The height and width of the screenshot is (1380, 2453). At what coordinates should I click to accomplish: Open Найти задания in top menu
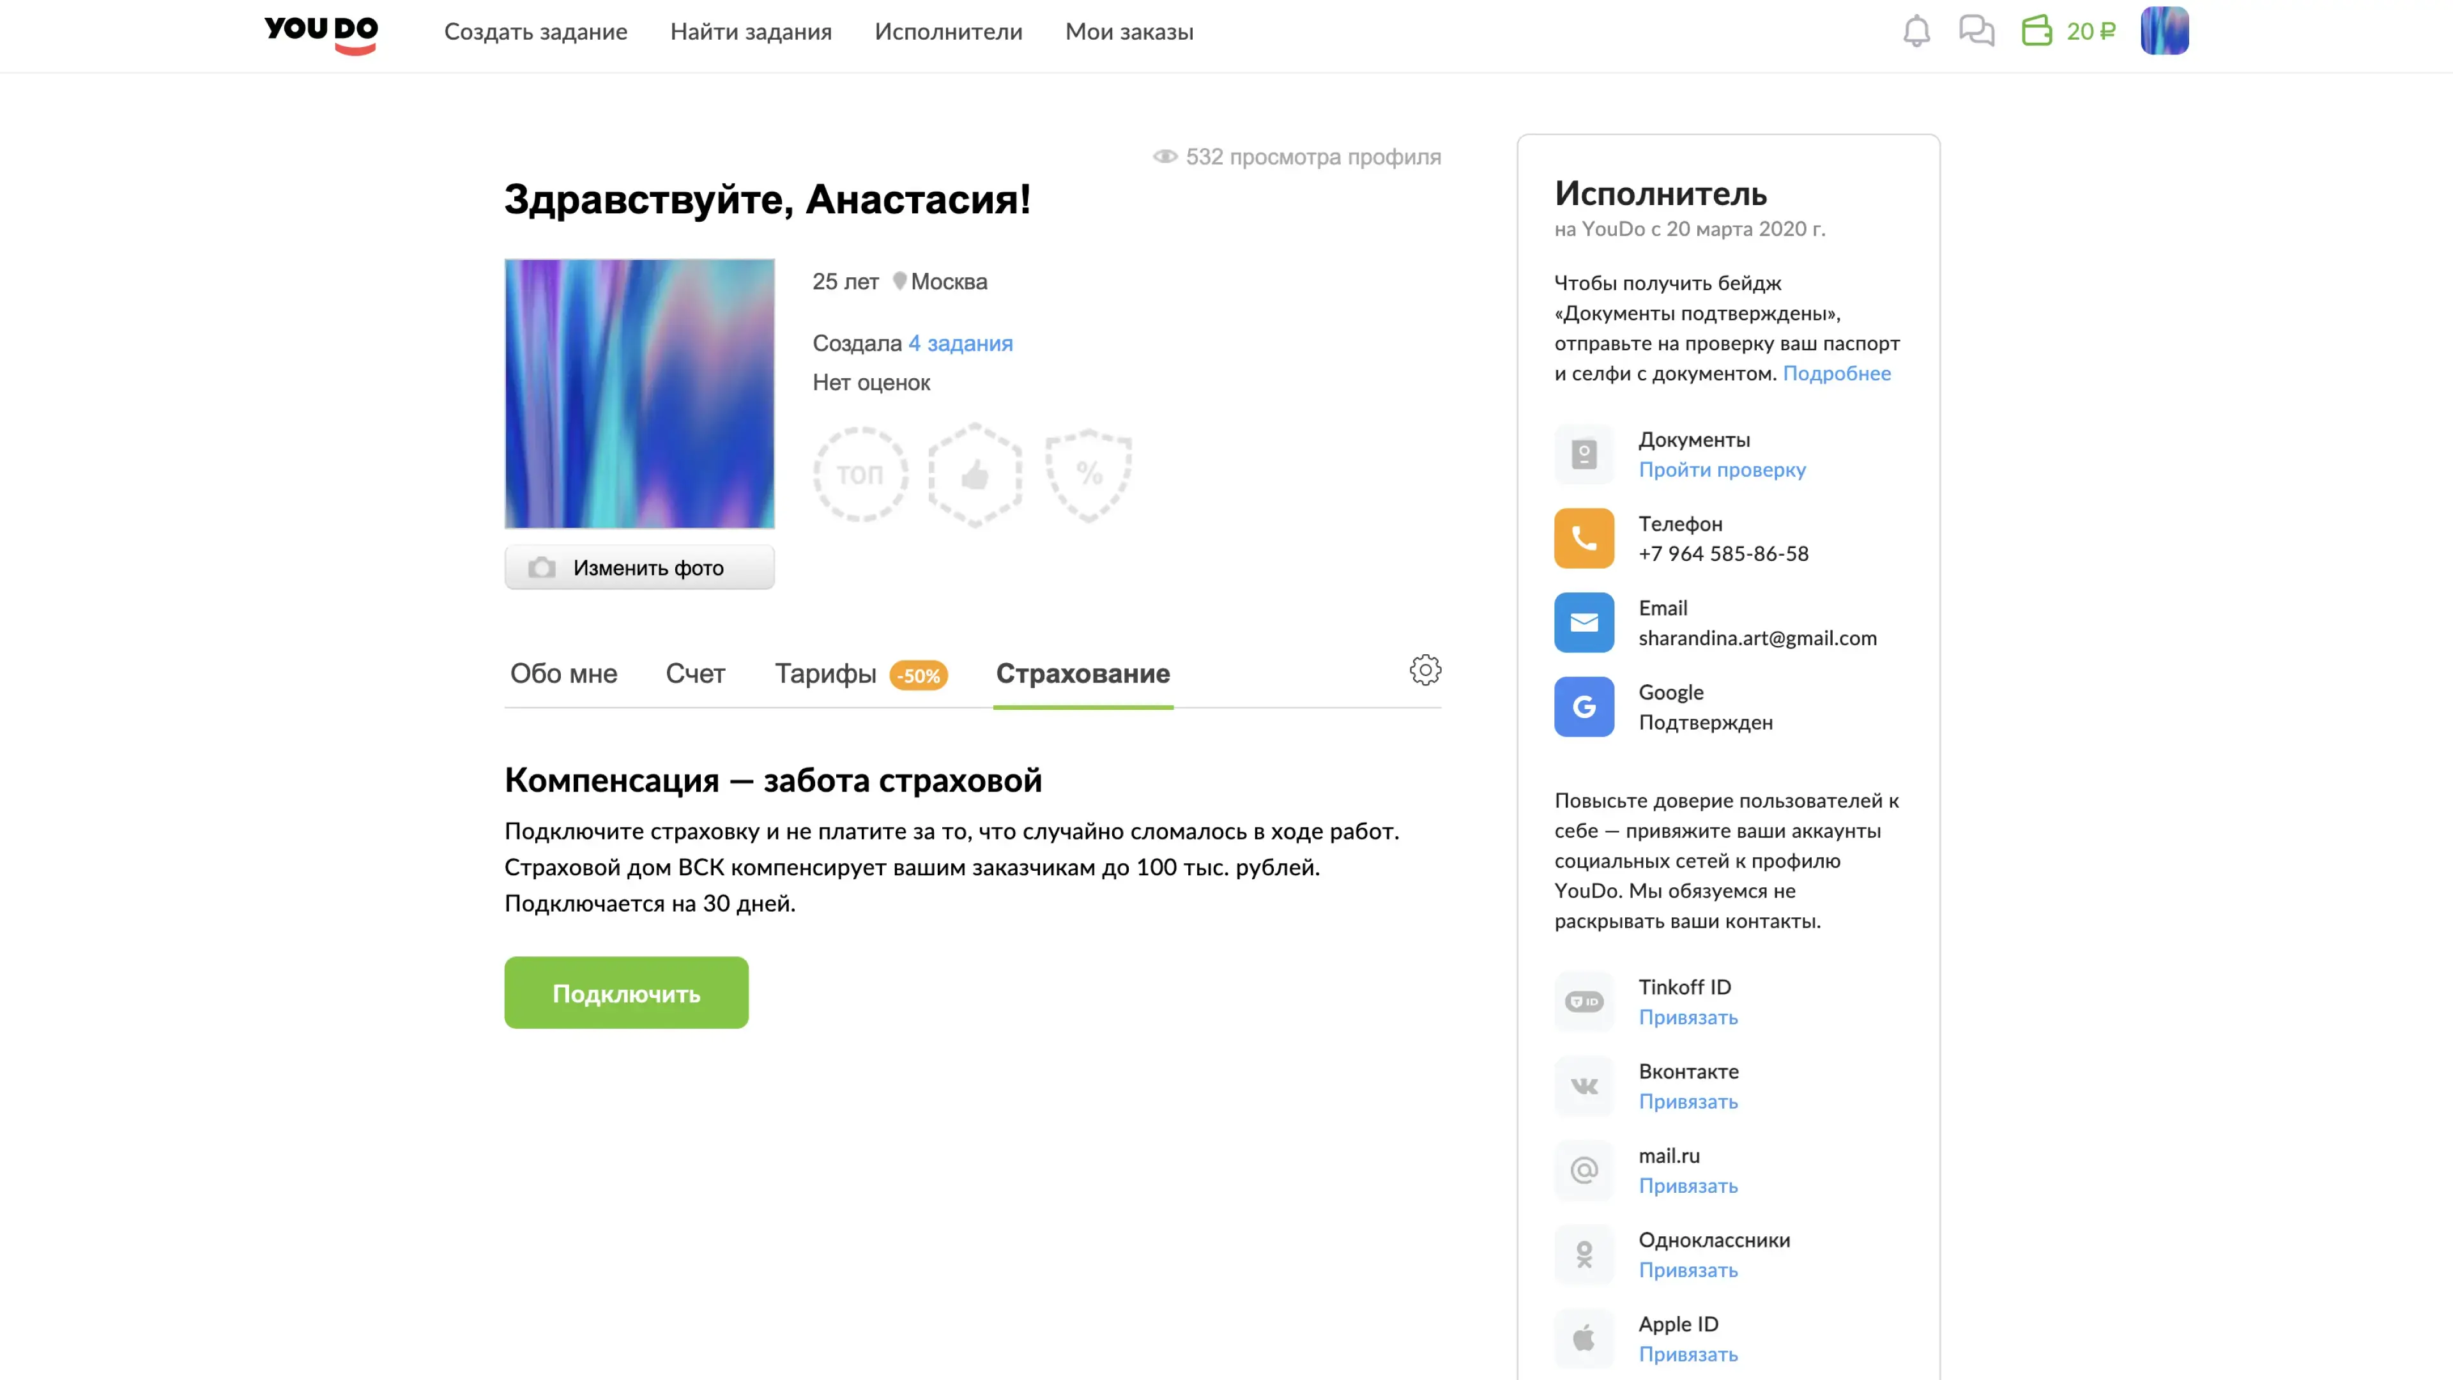[751, 33]
